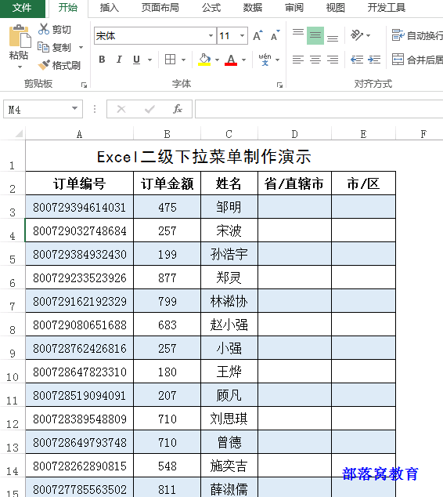Toggle Bold formatting

tap(102, 60)
